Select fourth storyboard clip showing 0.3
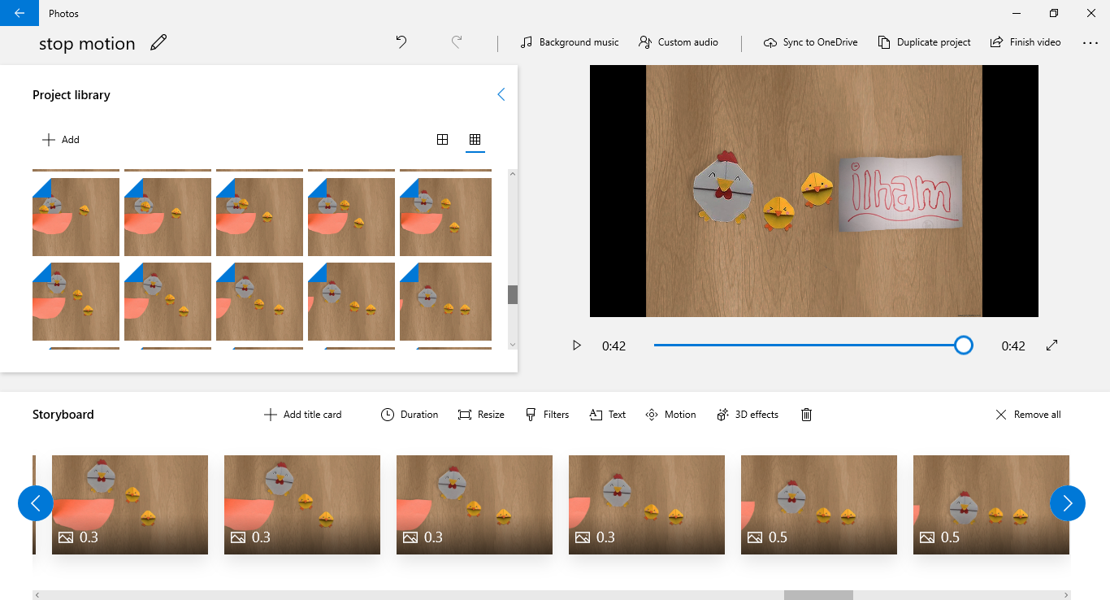The height and width of the screenshot is (600, 1110). pyautogui.click(x=647, y=505)
